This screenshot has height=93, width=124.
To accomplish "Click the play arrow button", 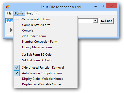I will [x=10, y=30].
